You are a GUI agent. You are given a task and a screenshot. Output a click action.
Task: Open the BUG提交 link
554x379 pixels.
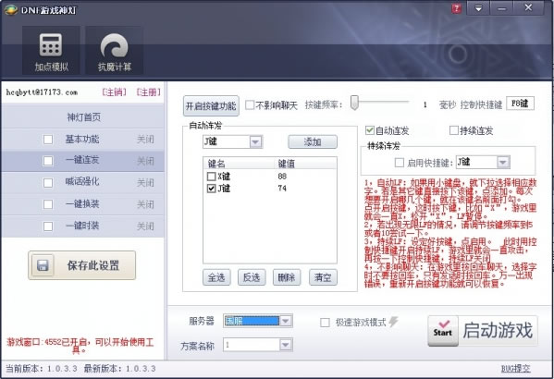point(515,369)
